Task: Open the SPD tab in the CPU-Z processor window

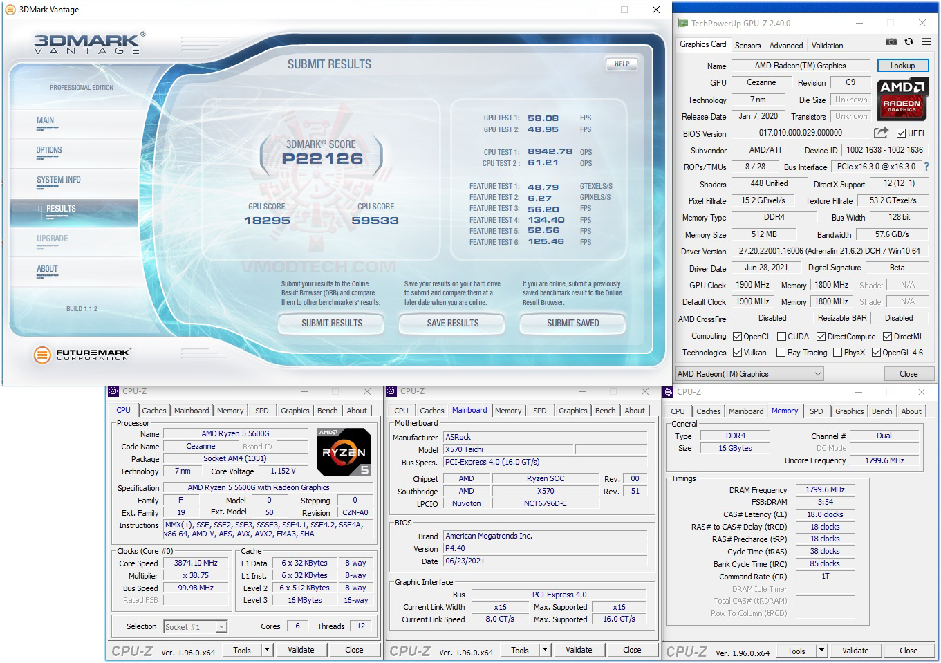Action: [261, 411]
